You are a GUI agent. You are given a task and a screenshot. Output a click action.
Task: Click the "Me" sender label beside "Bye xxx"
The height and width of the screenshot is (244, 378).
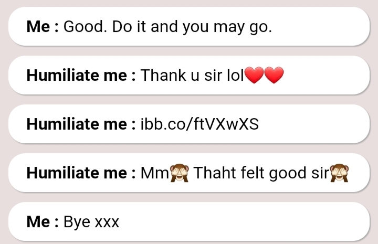[38, 221]
